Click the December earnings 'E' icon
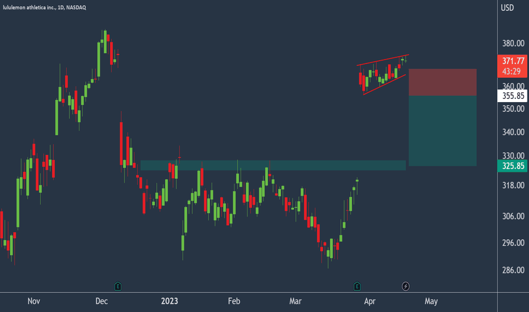Viewport: 529px width, 312px height. 117,286
